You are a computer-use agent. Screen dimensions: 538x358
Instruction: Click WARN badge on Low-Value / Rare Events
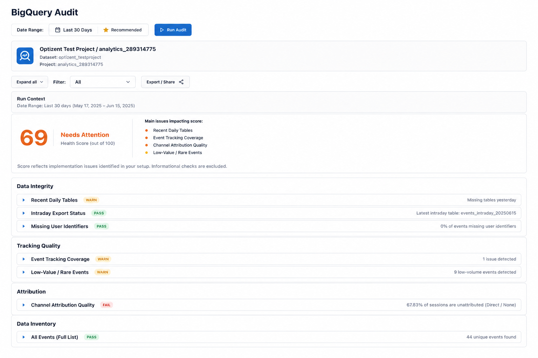pos(102,272)
